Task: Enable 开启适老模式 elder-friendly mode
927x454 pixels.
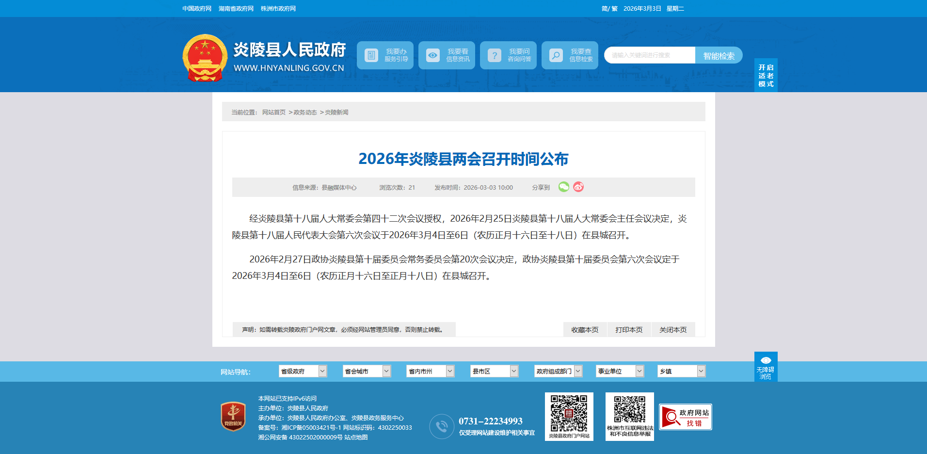Action: tap(766, 76)
